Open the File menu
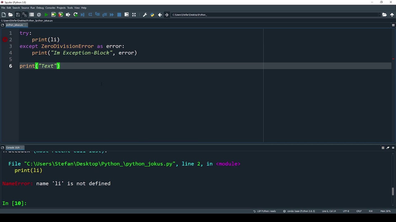The image size is (396, 222). pos(3,8)
